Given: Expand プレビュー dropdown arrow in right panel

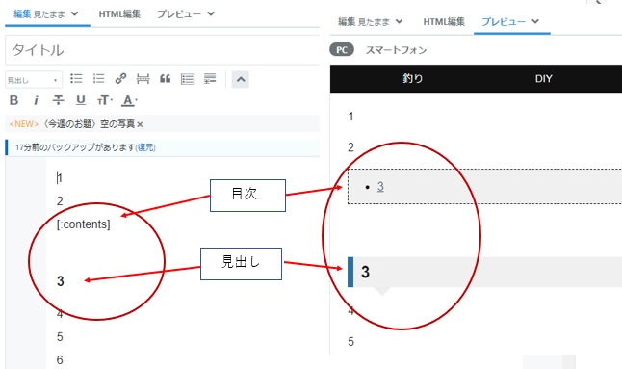Looking at the screenshot, I should pyautogui.click(x=535, y=21).
